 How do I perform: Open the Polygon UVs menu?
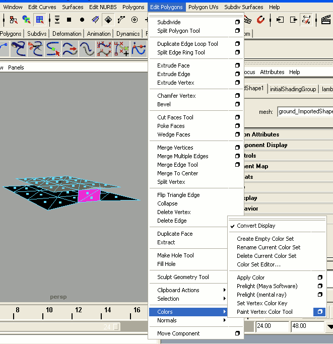204,7
